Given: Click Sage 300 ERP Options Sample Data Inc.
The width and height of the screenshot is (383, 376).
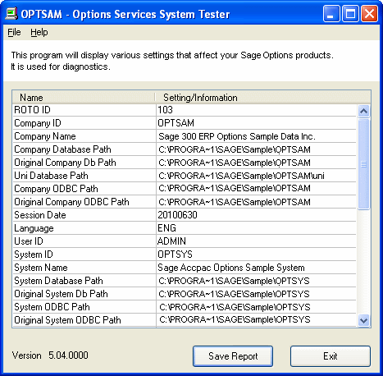Looking at the screenshot, I should point(237,136).
